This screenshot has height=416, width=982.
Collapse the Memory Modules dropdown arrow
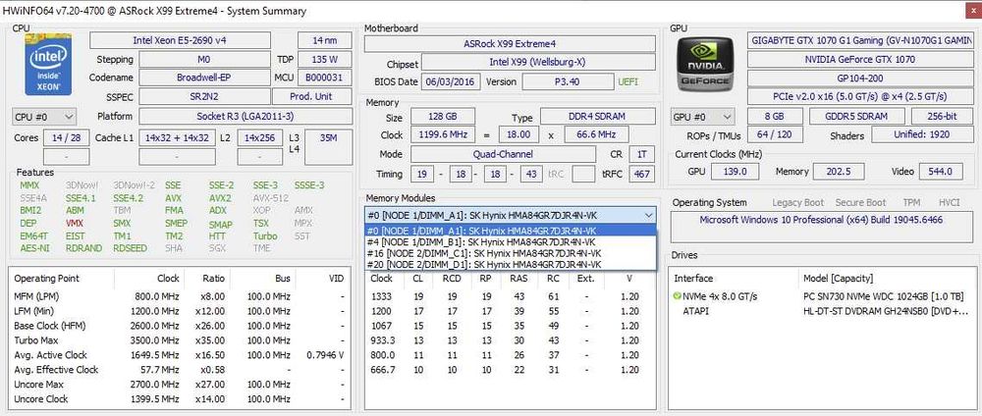(648, 215)
